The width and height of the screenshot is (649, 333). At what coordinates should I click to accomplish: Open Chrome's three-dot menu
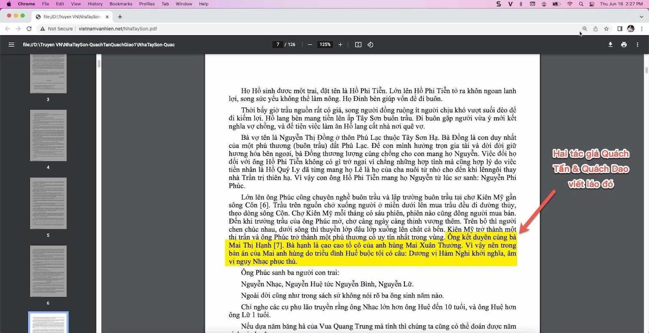[642, 29]
